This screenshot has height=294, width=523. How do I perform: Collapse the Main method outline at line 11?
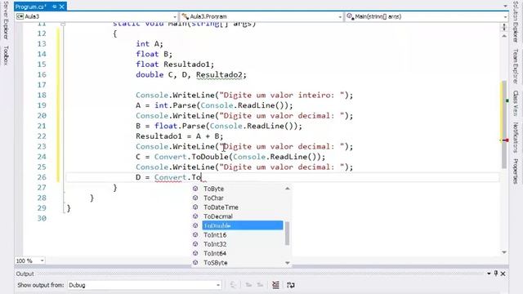pyautogui.click(x=63, y=24)
